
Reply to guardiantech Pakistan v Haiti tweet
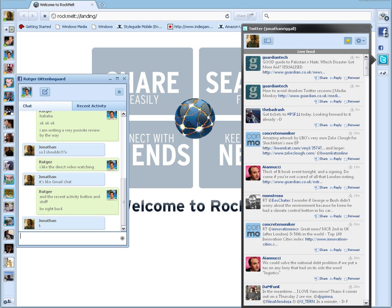(336, 78)
